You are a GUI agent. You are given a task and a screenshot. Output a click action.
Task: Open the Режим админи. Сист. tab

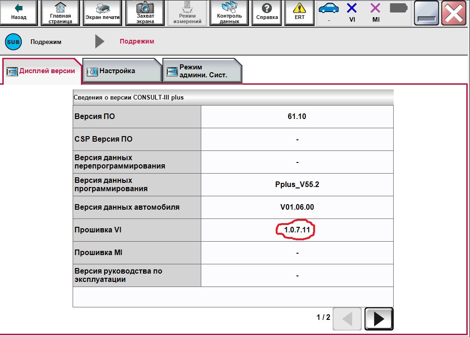pos(202,71)
